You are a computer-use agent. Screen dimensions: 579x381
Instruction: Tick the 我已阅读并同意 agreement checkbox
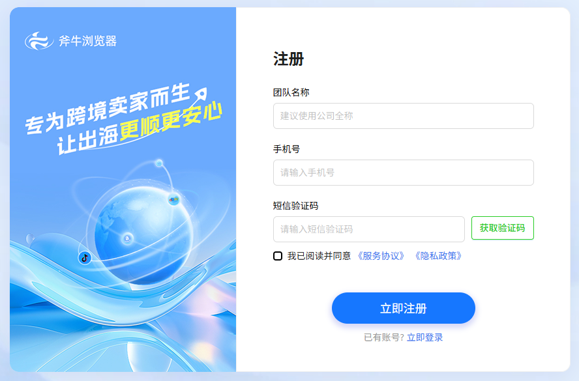pyautogui.click(x=278, y=256)
